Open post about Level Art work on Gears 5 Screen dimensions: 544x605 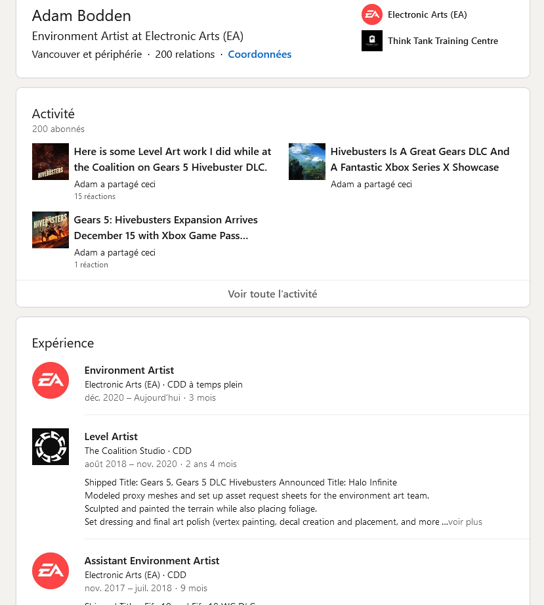click(173, 160)
